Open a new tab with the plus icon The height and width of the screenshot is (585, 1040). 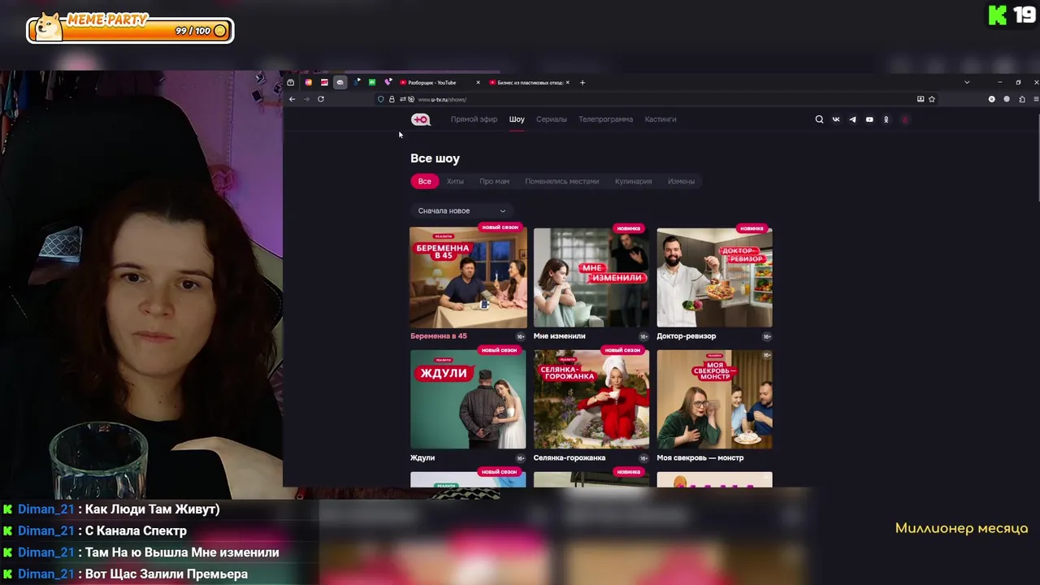click(x=583, y=82)
